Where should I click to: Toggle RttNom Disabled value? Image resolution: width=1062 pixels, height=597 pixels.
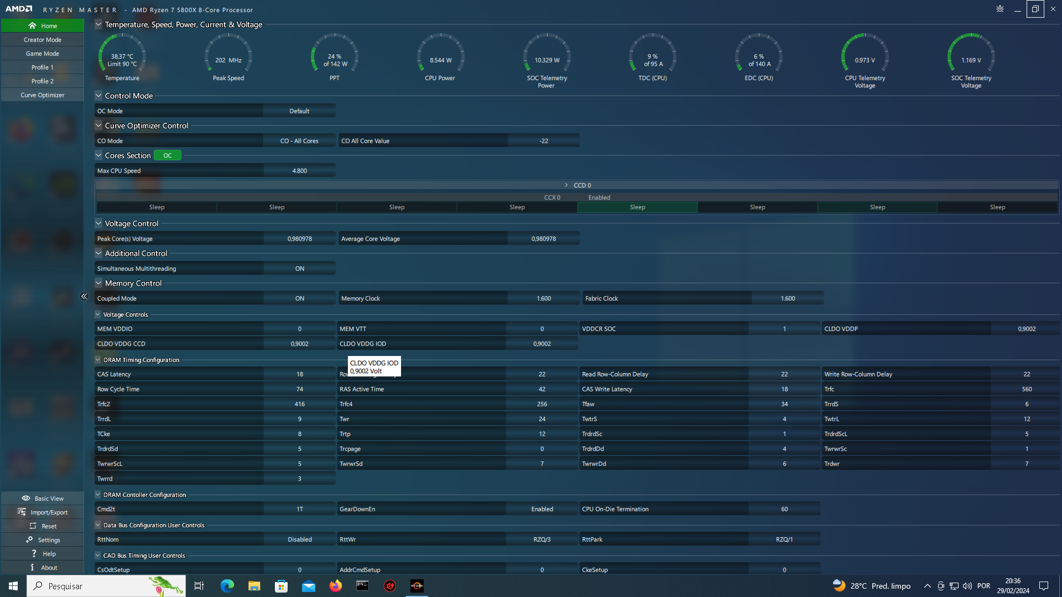pos(299,540)
